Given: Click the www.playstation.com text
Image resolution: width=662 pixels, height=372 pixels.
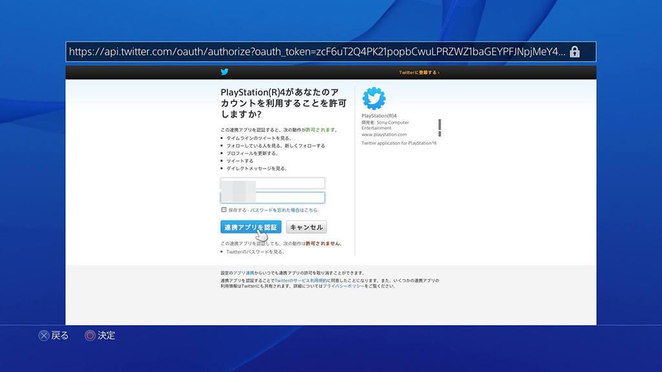Looking at the screenshot, I should click(x=384, y=134).
